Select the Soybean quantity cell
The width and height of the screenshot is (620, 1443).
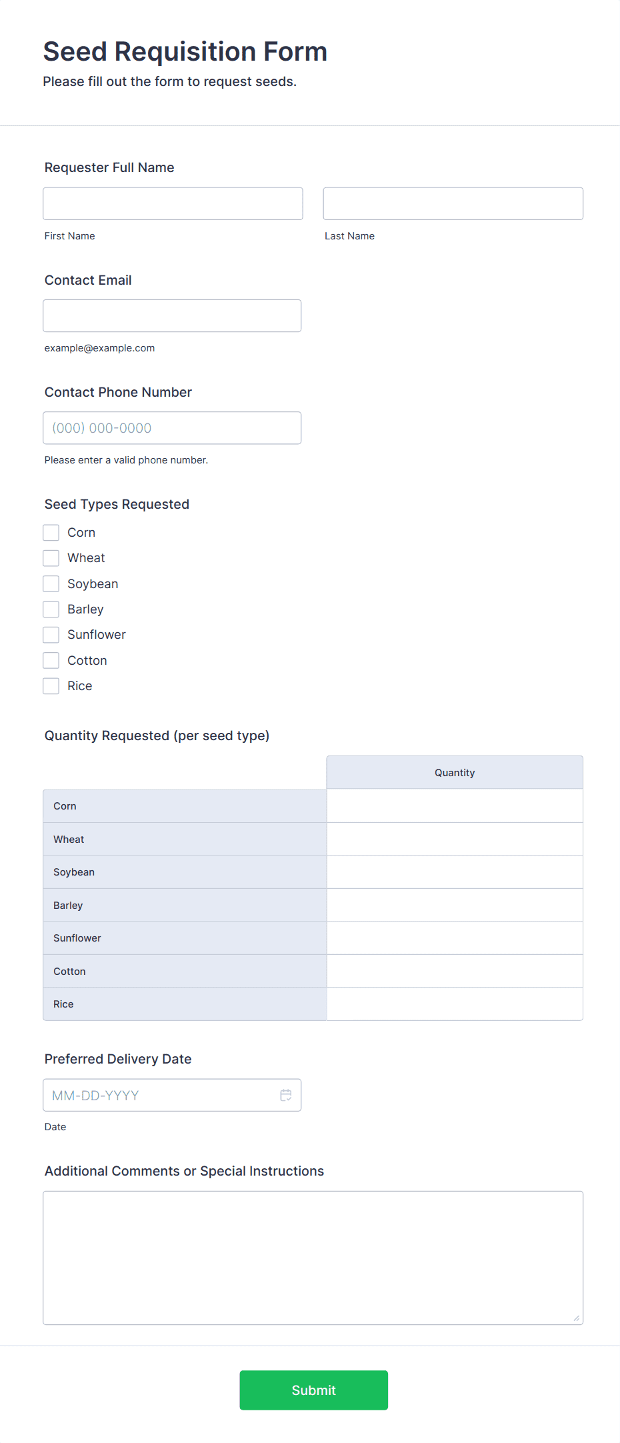point(455,872)
